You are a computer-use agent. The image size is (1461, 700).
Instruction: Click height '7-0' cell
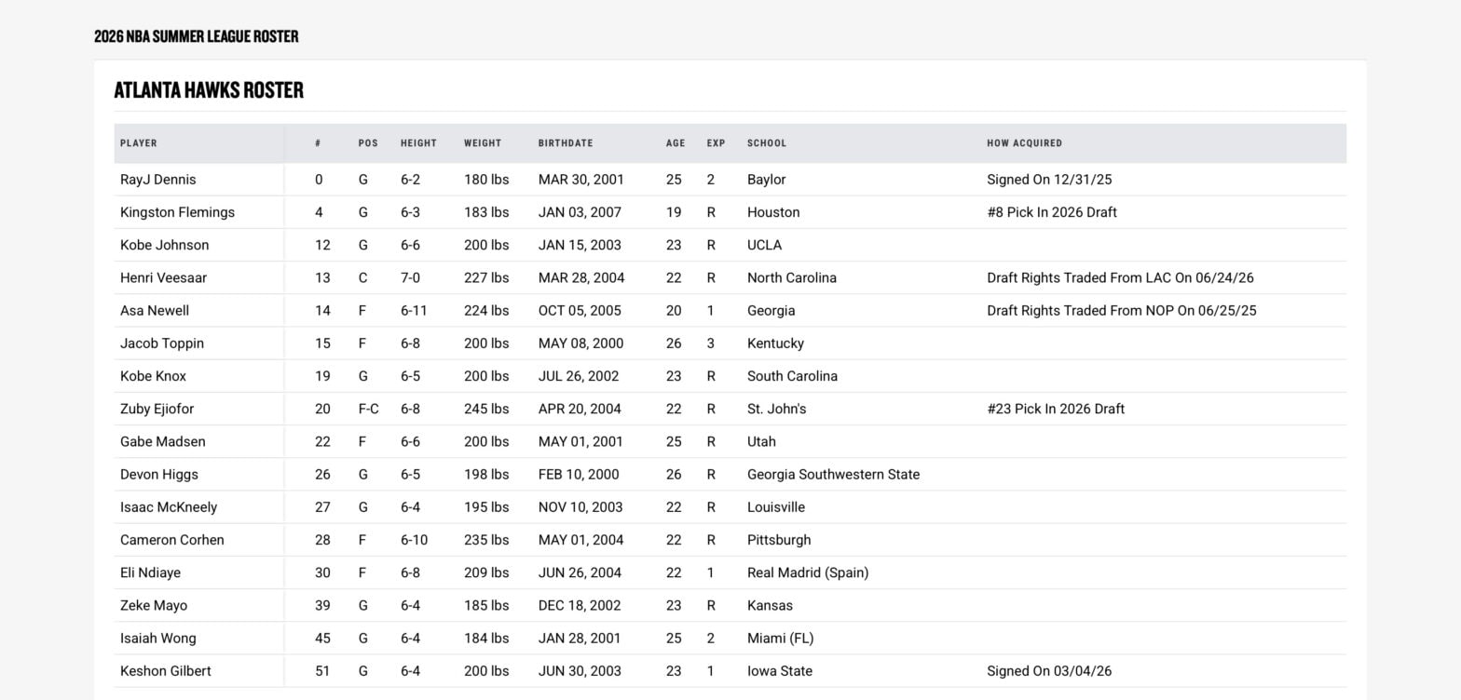pyautogui.click(x=410, y=277)
